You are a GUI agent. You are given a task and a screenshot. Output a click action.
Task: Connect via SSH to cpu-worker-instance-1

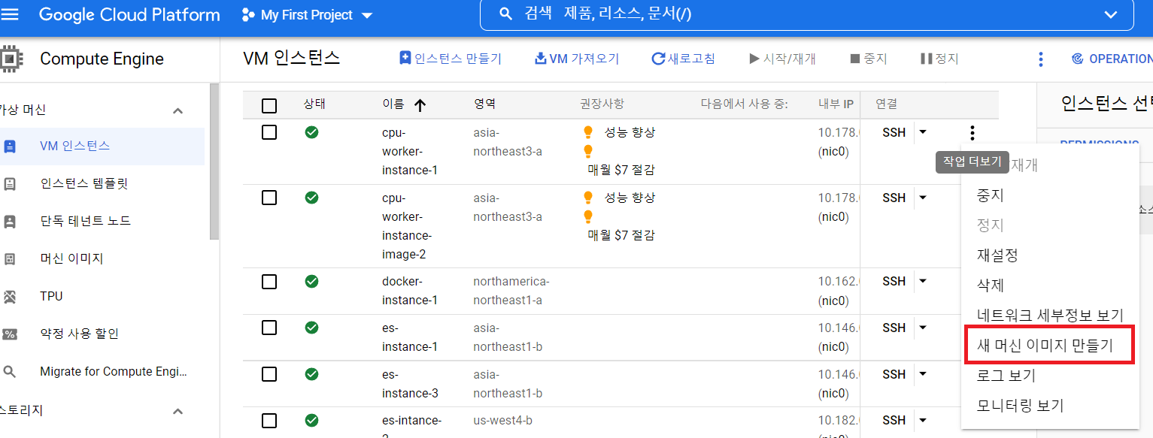pyautogui.click(x=894, y=132)
